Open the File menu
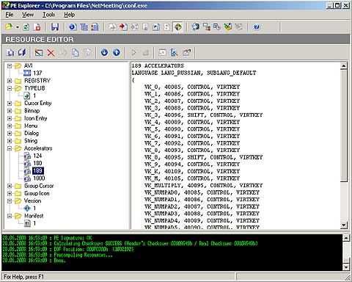The width and height of the screenshot is (352, 282). [x=10, y=15]
